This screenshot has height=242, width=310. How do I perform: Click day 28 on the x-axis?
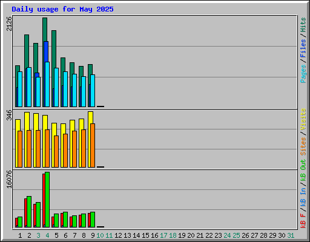[263, 235]
